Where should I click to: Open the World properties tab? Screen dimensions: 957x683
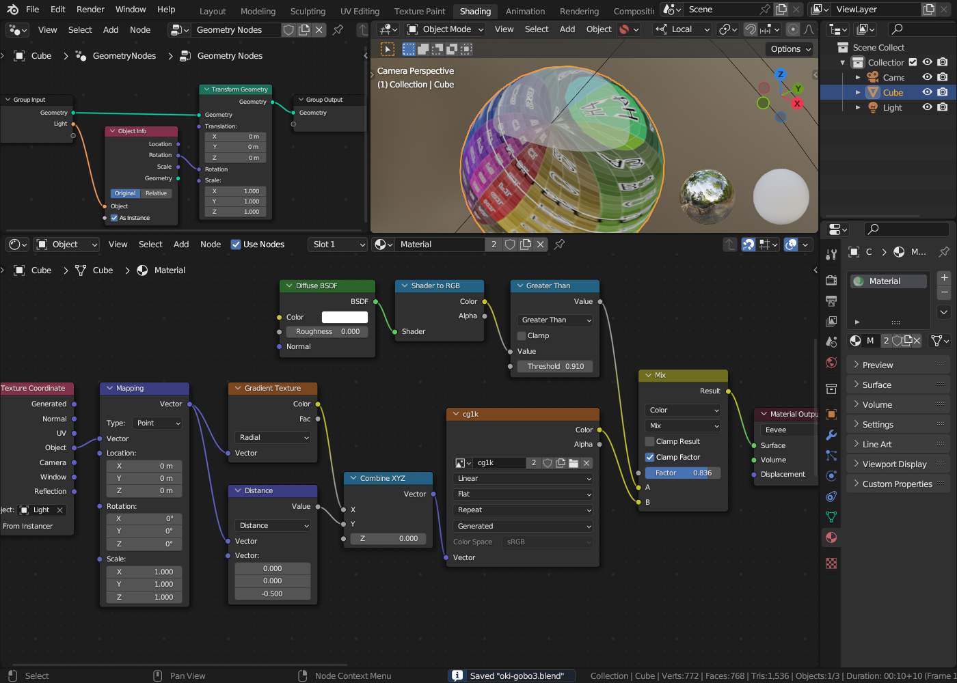(831, 363)
